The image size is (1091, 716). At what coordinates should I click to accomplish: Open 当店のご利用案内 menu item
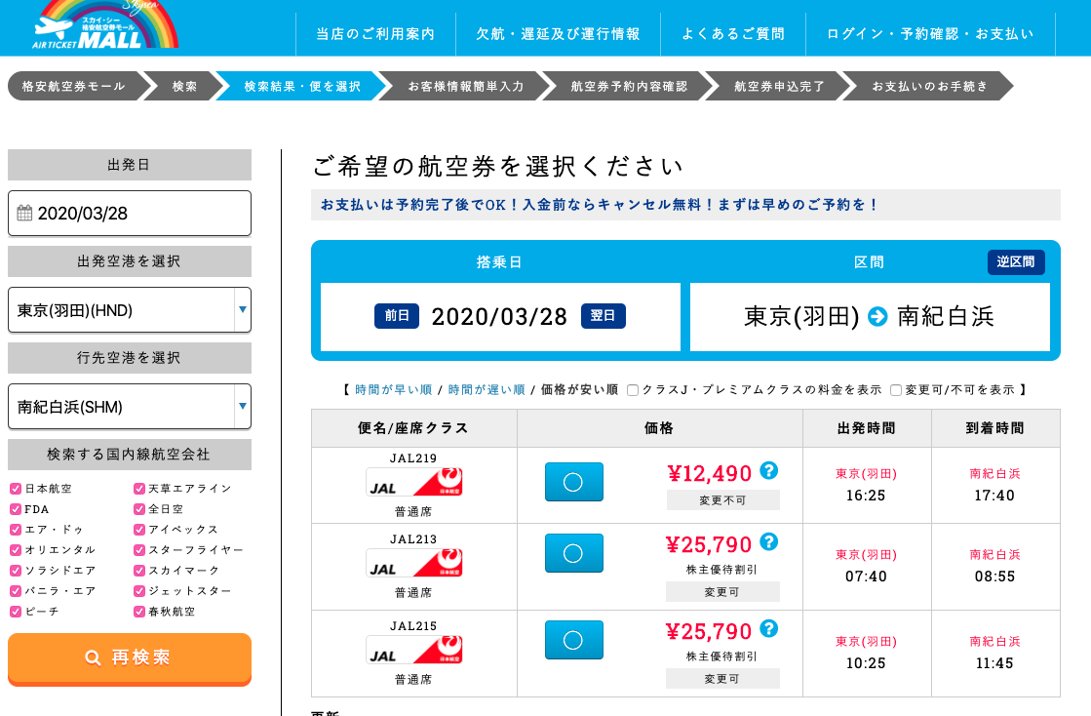point(375,33)
